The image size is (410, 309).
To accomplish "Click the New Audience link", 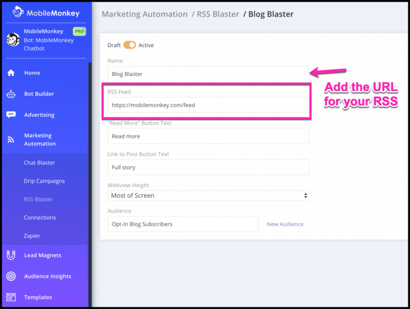I will pyautogui.click(x=285, y=224).
